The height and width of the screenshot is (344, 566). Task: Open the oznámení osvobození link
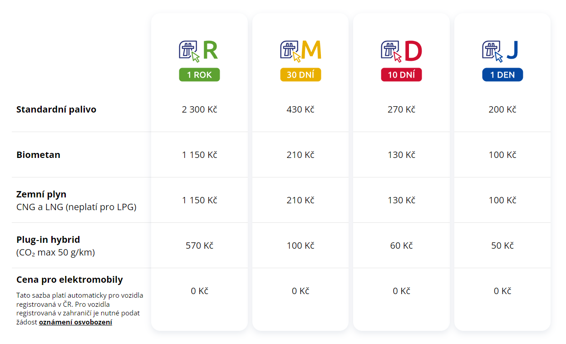[x=75, y=323]
